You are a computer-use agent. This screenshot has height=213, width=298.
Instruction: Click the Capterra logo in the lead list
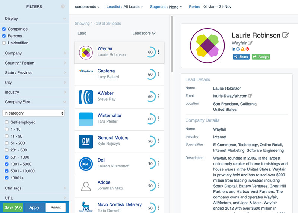86,71
